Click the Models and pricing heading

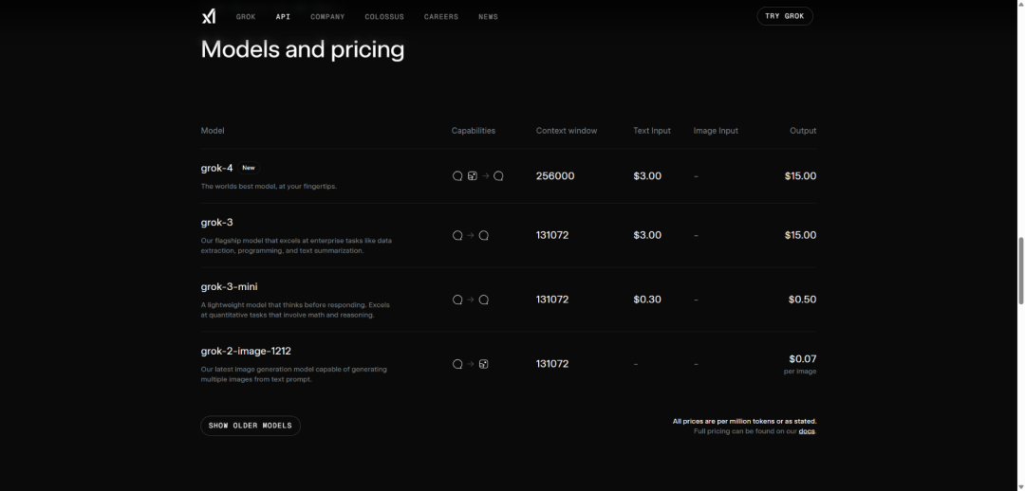click(303, 49)
